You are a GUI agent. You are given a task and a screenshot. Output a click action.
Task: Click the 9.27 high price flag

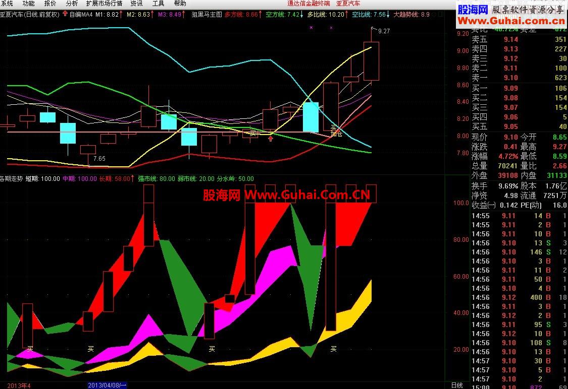click(x=384, y=31)
